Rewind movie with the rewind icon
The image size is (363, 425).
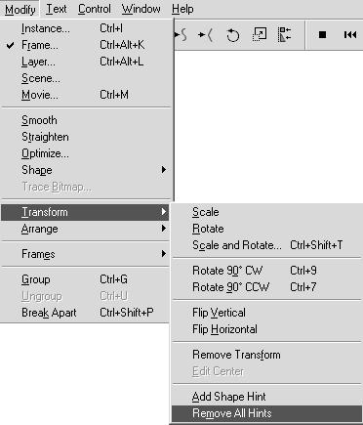click(350, 34)
